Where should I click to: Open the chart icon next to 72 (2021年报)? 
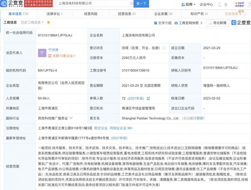point(148,98)
